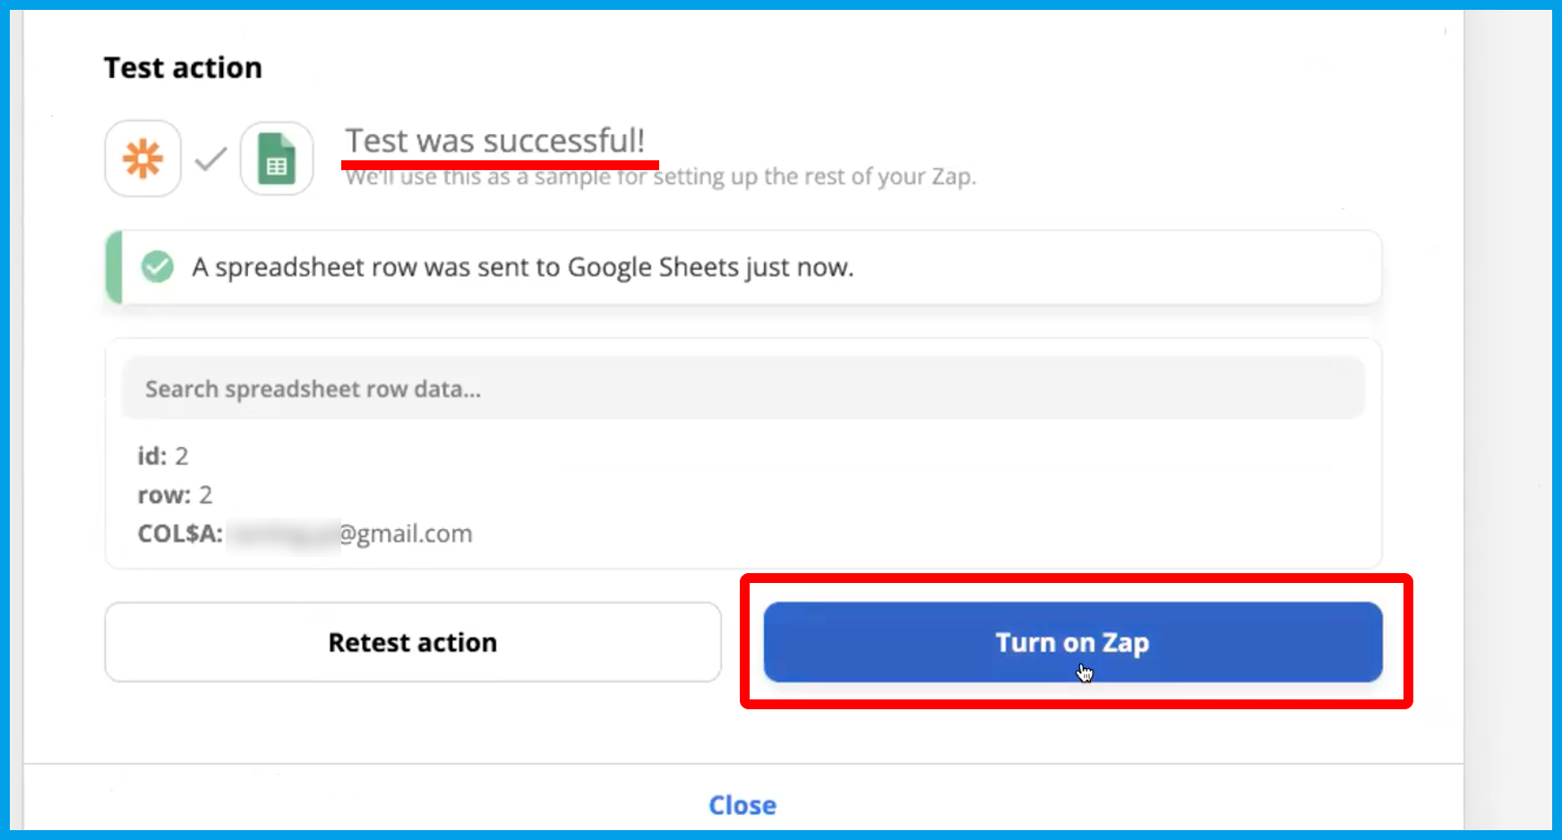The width and height of the screenshot is (1562, 840).
Task: Select the "row: 2" data line
Action: (175, 494)
